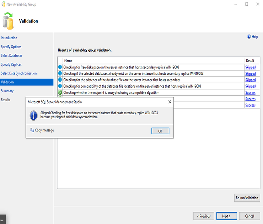The height and width of the screenshot is (224, 263).
Task: Click the Copy message icon
Action: [32, 130]
